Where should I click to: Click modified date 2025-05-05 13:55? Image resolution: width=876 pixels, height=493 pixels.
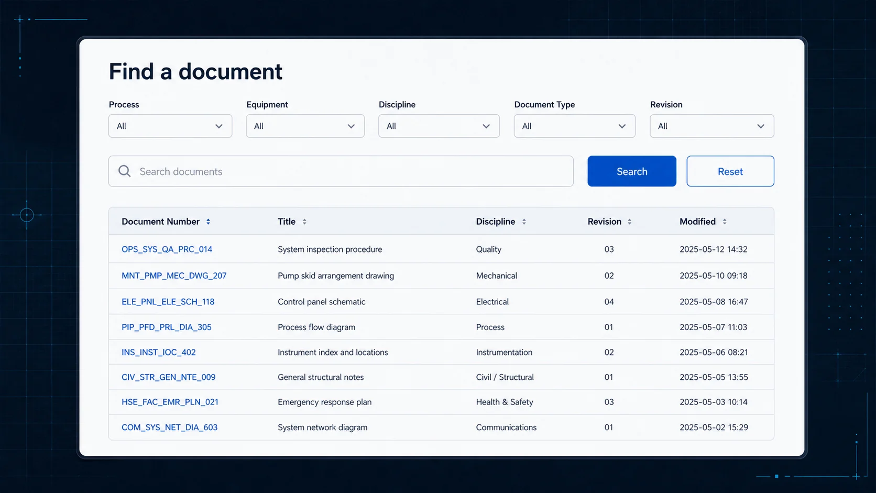click(714, 377)
